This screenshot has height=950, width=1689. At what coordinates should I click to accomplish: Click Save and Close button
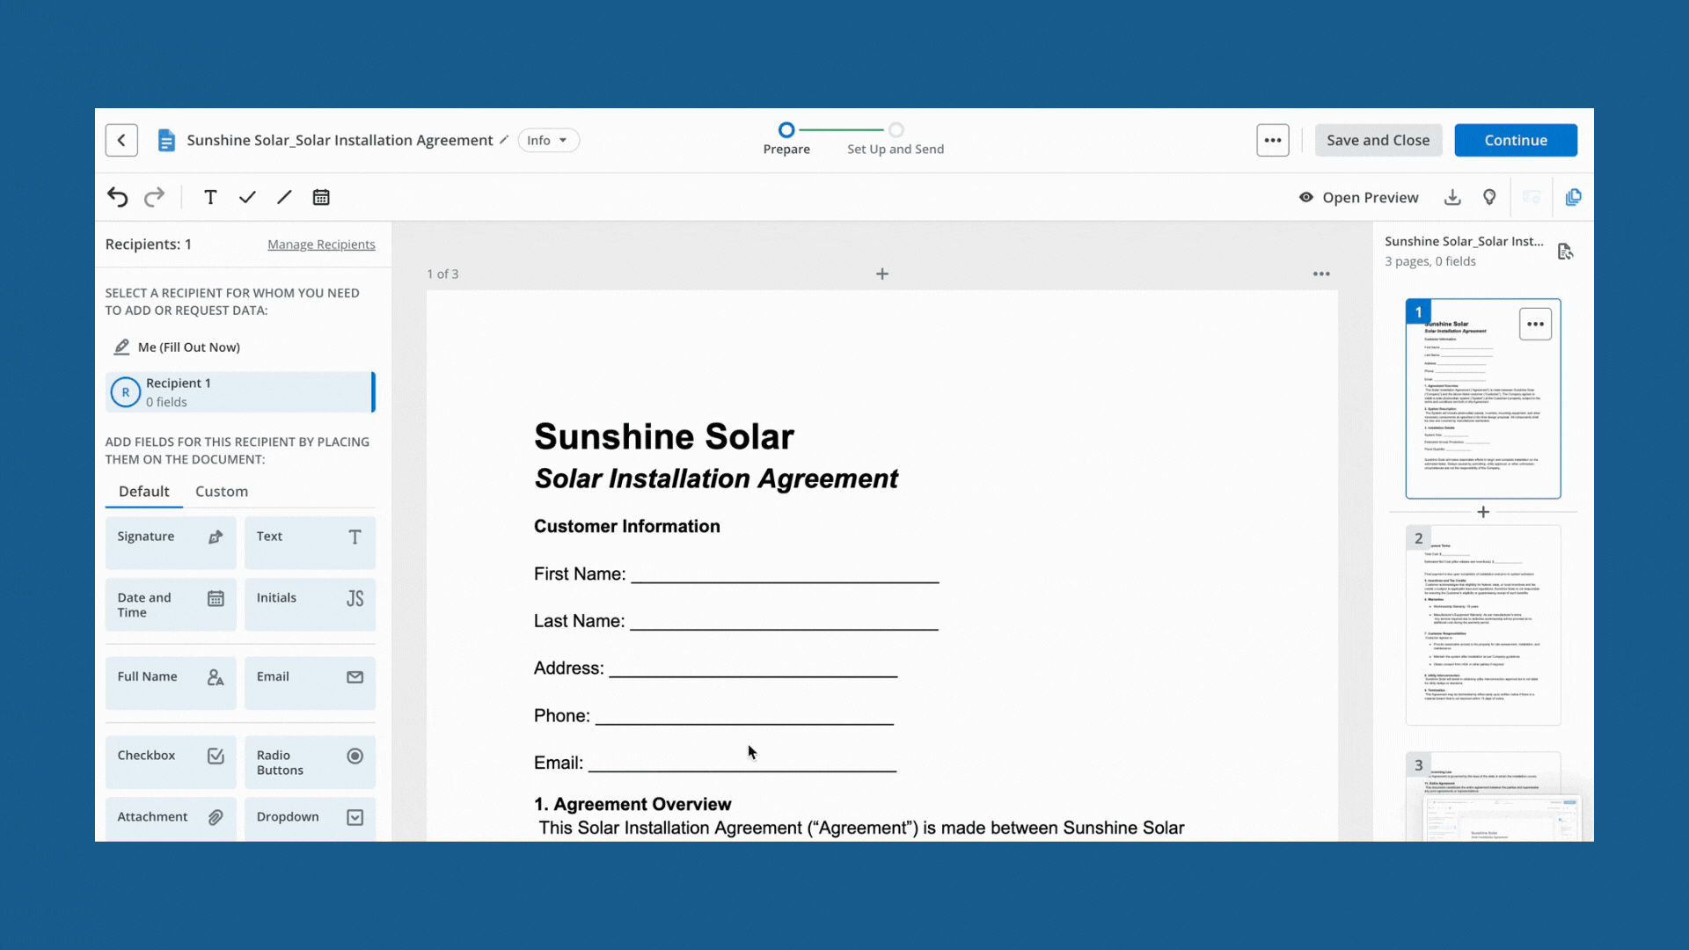tap(1378, 140)
